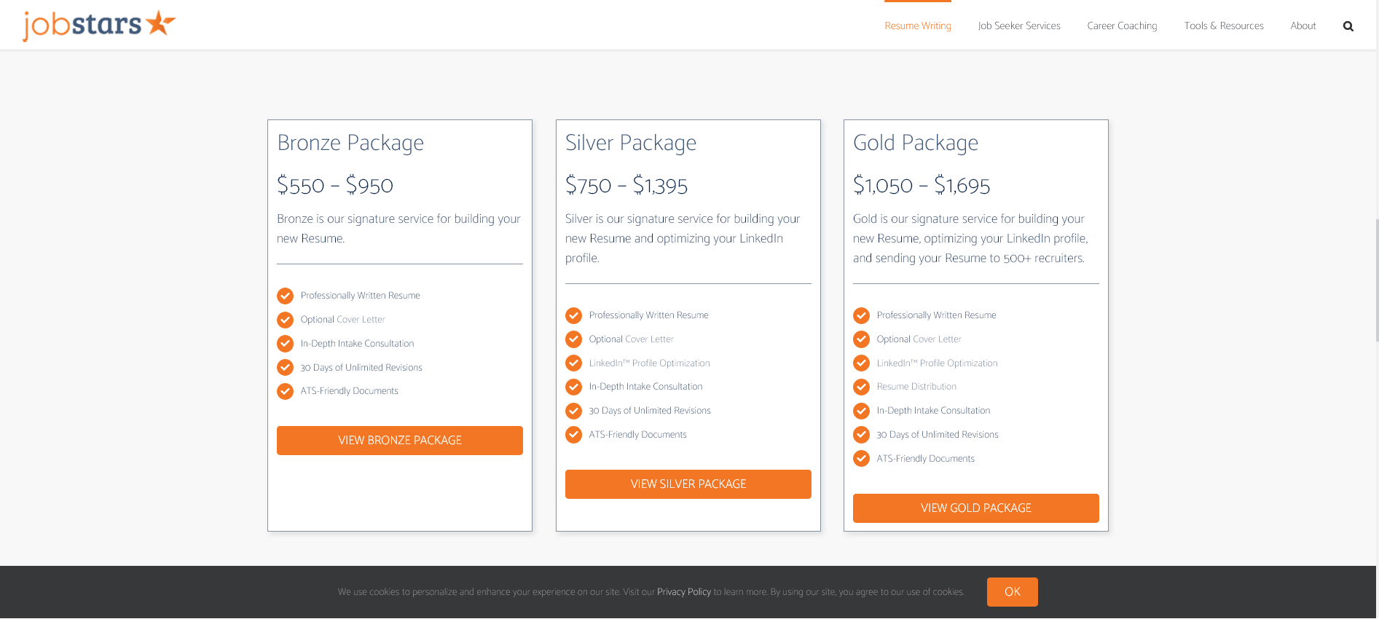
Task: Click the page vertical scrollbar
Action: click(x=1377, y=280)
